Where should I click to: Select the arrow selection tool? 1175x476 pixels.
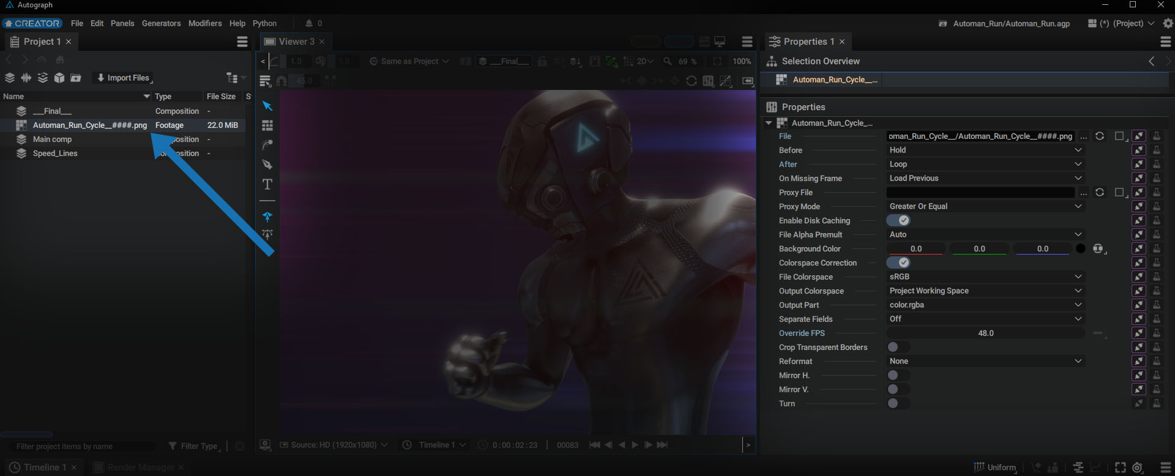267,106
